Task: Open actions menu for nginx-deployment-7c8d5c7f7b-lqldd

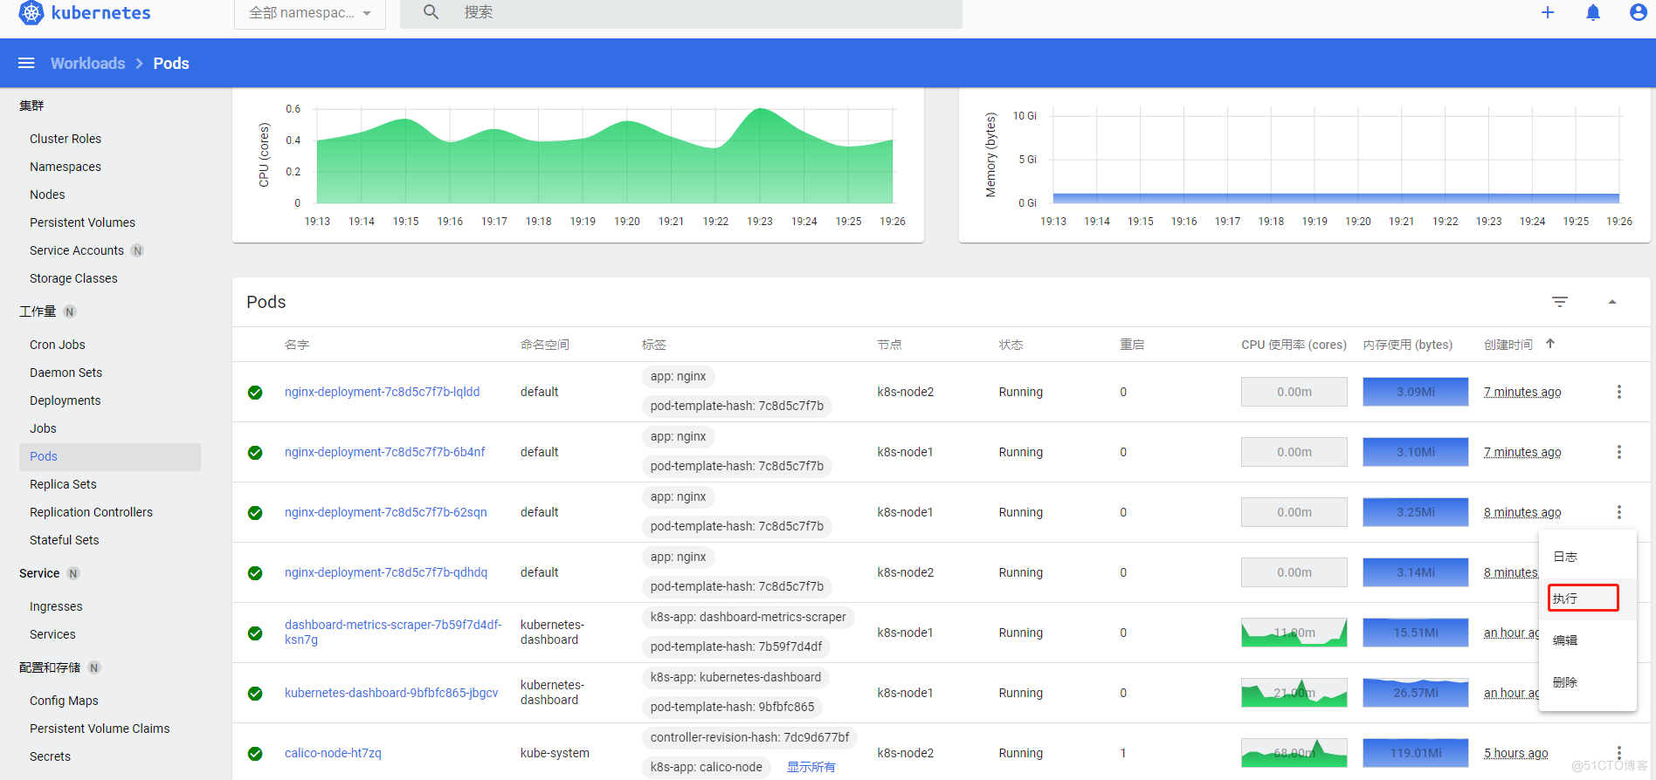Action: click(1619, 392)
